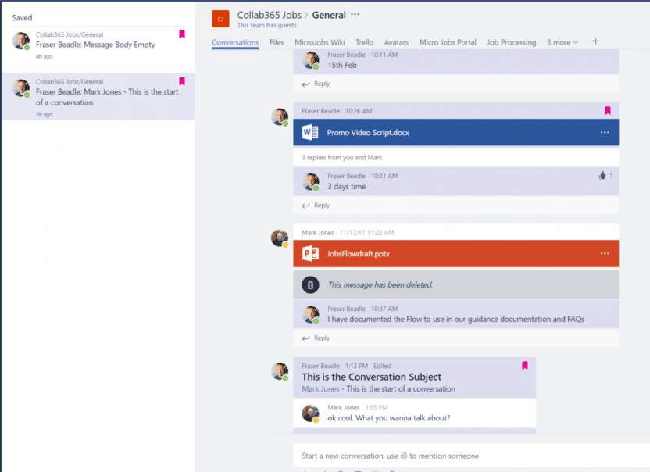The height and width of the screenshot is (472, 650).
Task: Toggle bookmark on Message Body Empty saved item
Action: 181,34
